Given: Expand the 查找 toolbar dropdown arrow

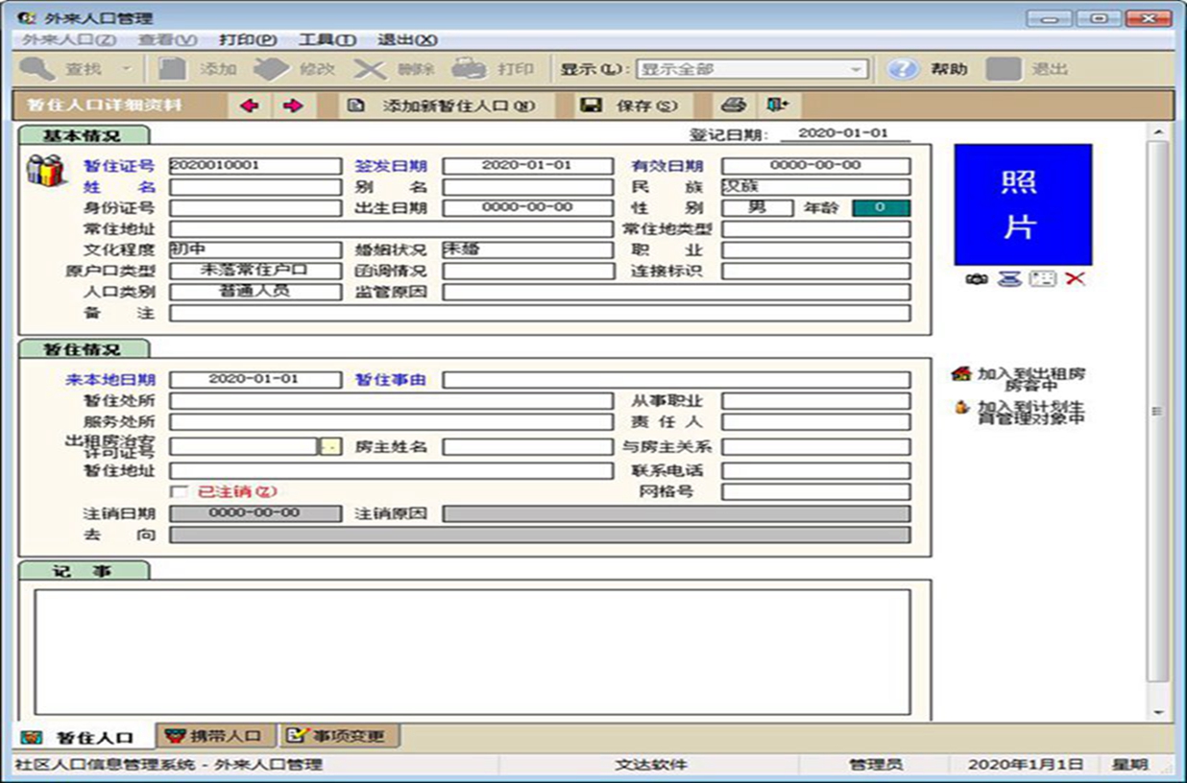Looking at the screenshot, I should [x=126, y=69].
